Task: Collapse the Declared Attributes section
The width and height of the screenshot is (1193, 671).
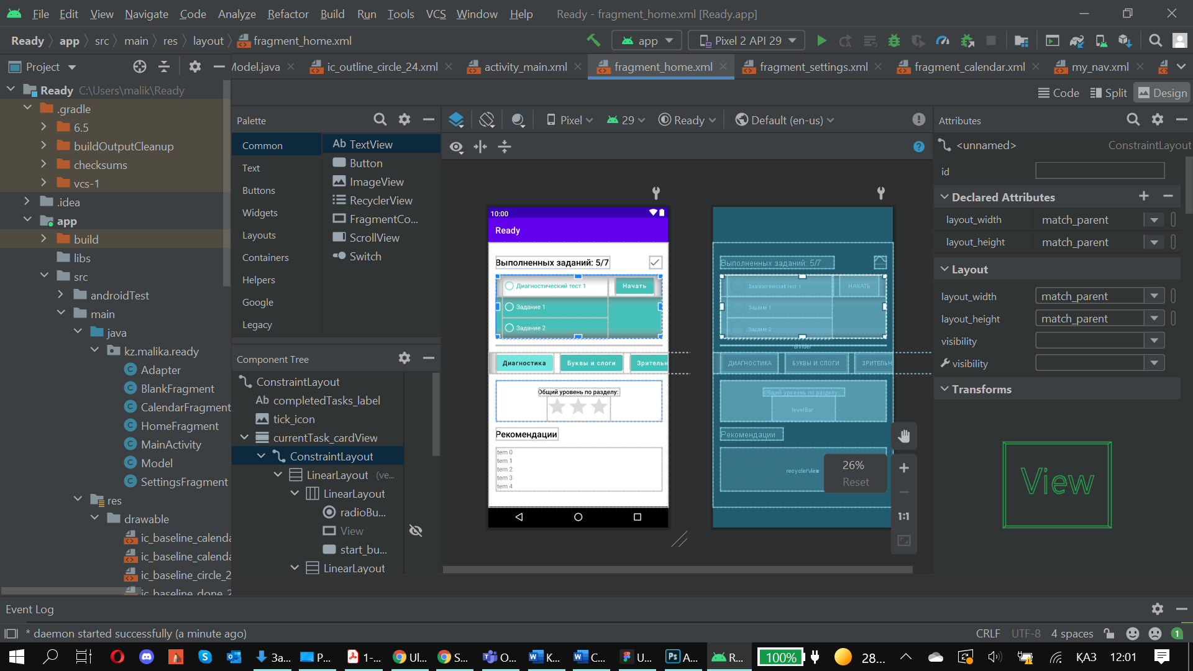Action: (944, 197)
